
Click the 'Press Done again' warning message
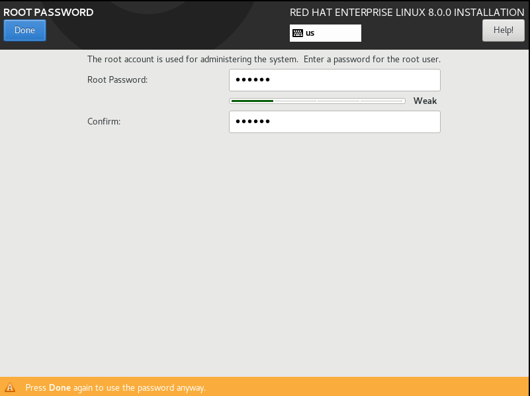click(116, 387)
